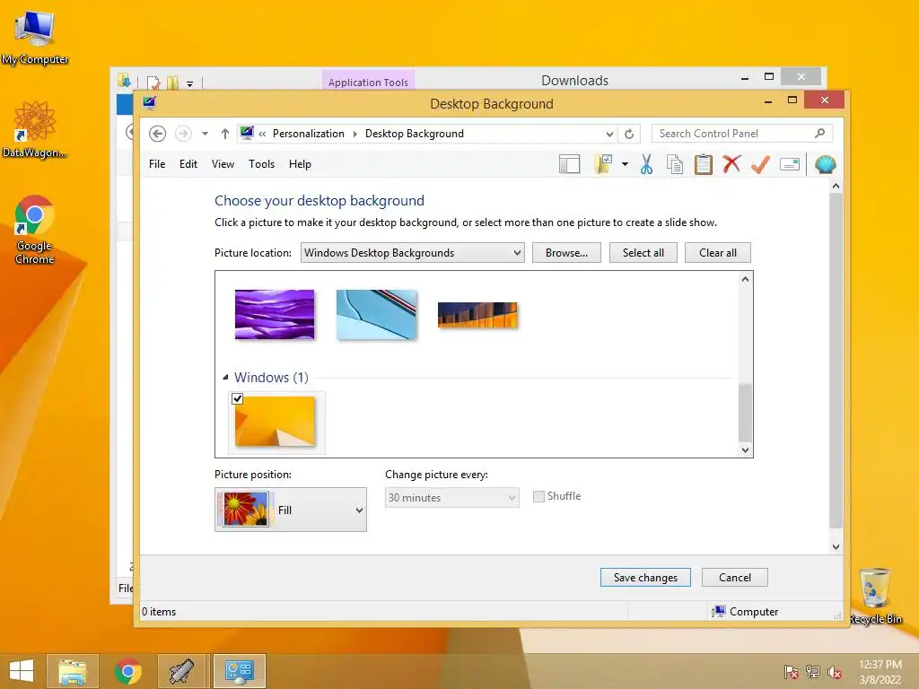Viewport: 919px width, 689px height.
Task: Click the red X Delete icon
Action: tap(731, 164)
